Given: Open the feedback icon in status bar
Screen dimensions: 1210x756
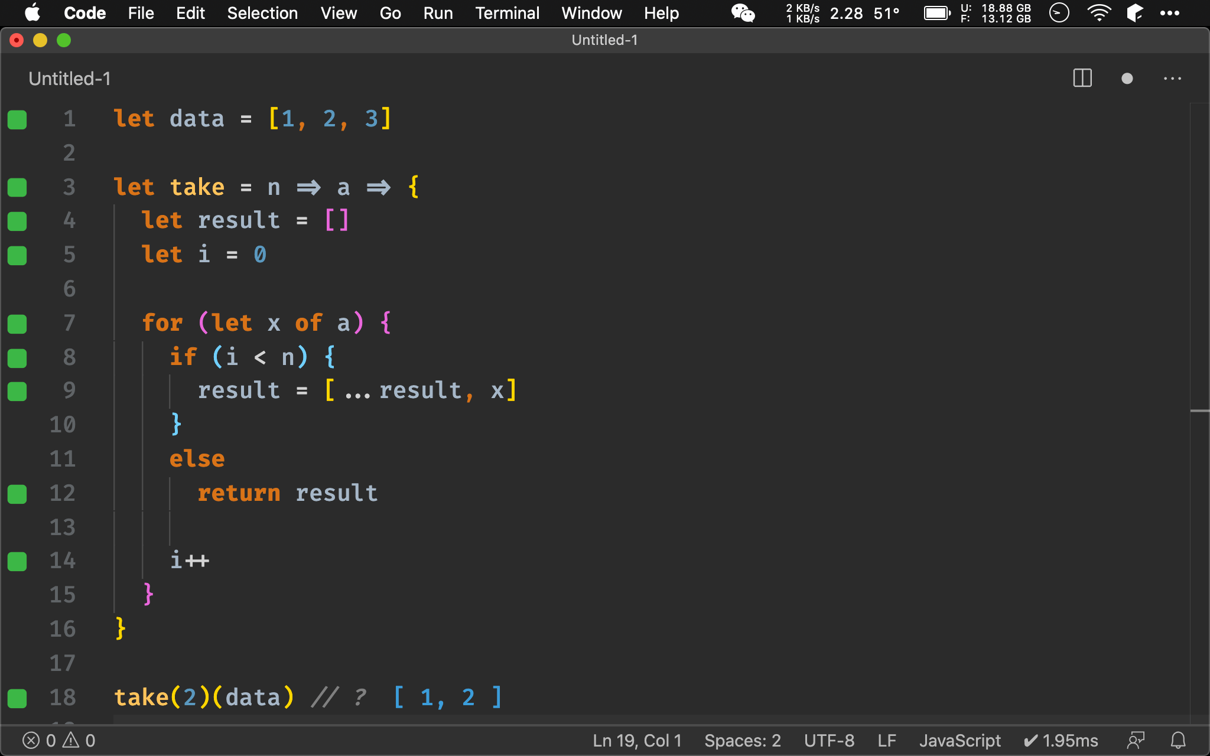Looking at the screenshot, I should coord(1136,741).
